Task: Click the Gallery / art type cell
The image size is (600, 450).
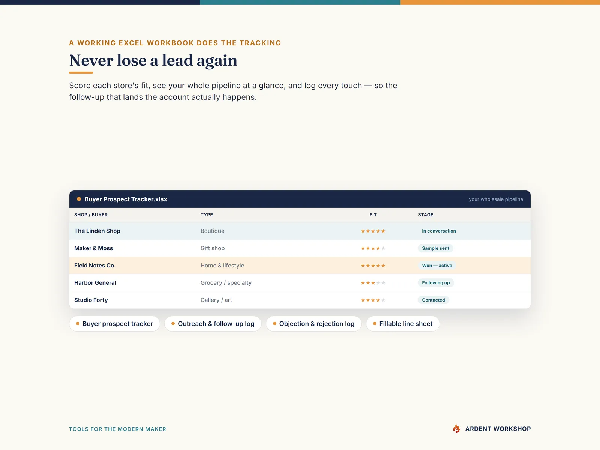Action: click(x=216, y=300)
